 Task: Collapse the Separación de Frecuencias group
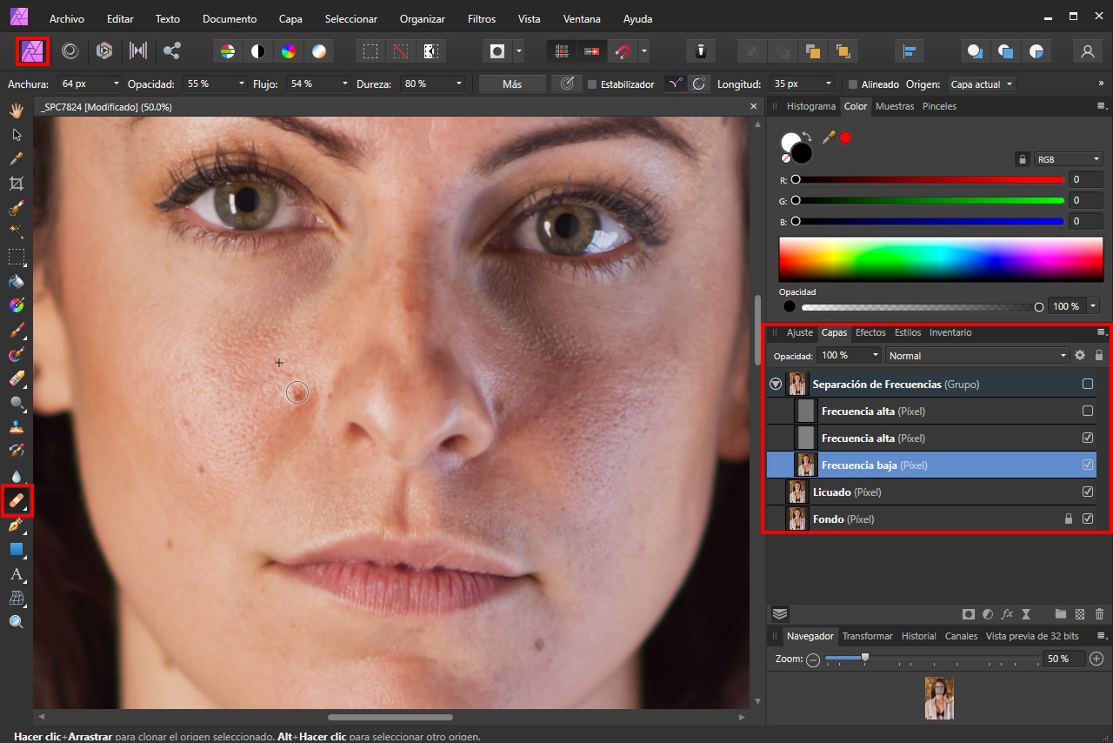pos(774,383)
